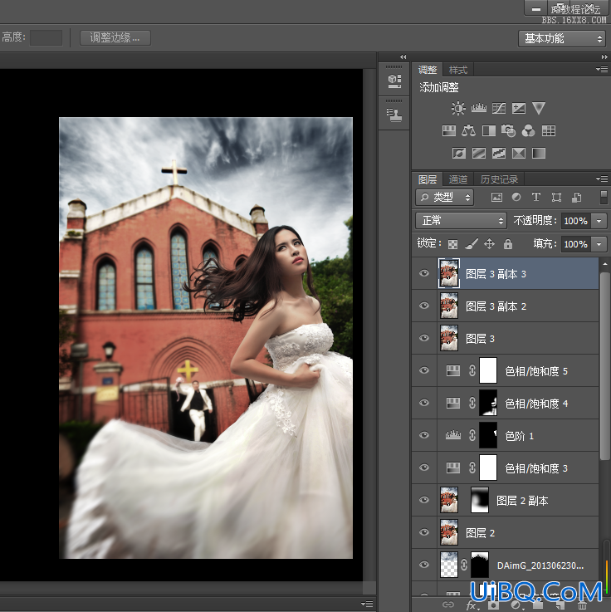611x612 pixels.
Task: Switch to the 通道 tab
Action: (x=458, y=179)
